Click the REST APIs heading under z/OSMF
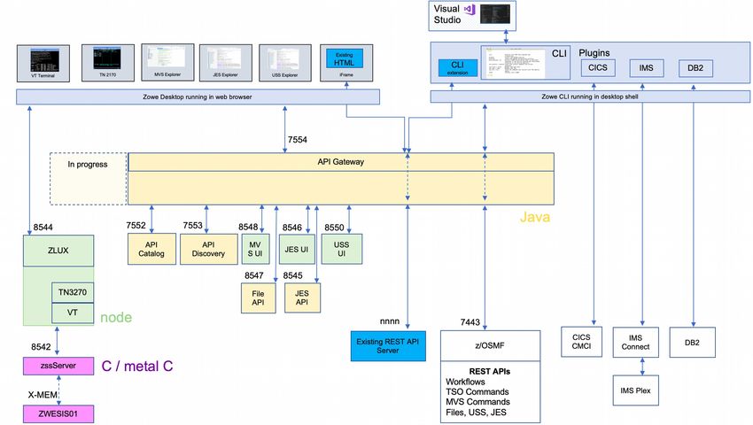 pos(489,371)
